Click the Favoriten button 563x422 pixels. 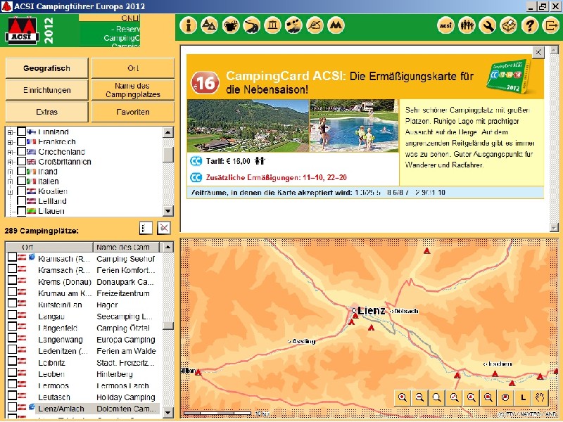tap(133, 112)
